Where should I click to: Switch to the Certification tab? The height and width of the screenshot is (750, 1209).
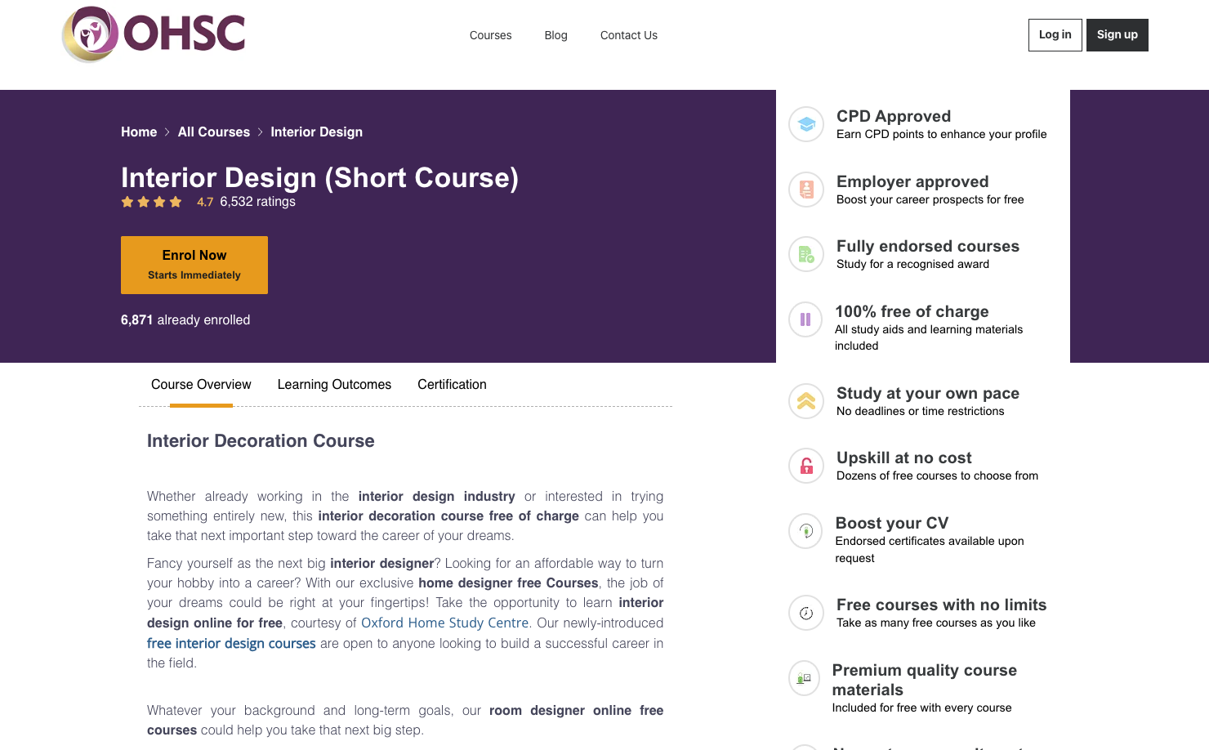[452, 385]
